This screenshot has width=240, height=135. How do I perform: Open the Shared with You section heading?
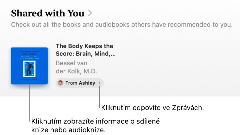click(x=48, y=13)
